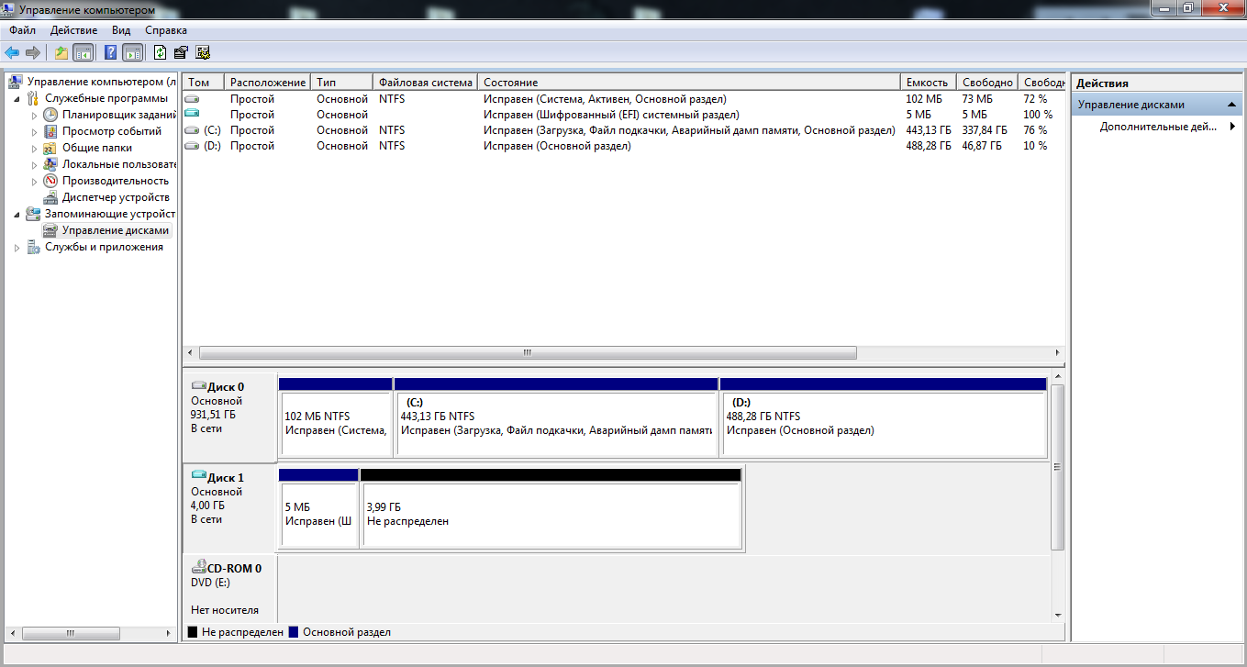1247x667 pixels.
Task: Click the Up One Level folder icon
Action: 61,52
